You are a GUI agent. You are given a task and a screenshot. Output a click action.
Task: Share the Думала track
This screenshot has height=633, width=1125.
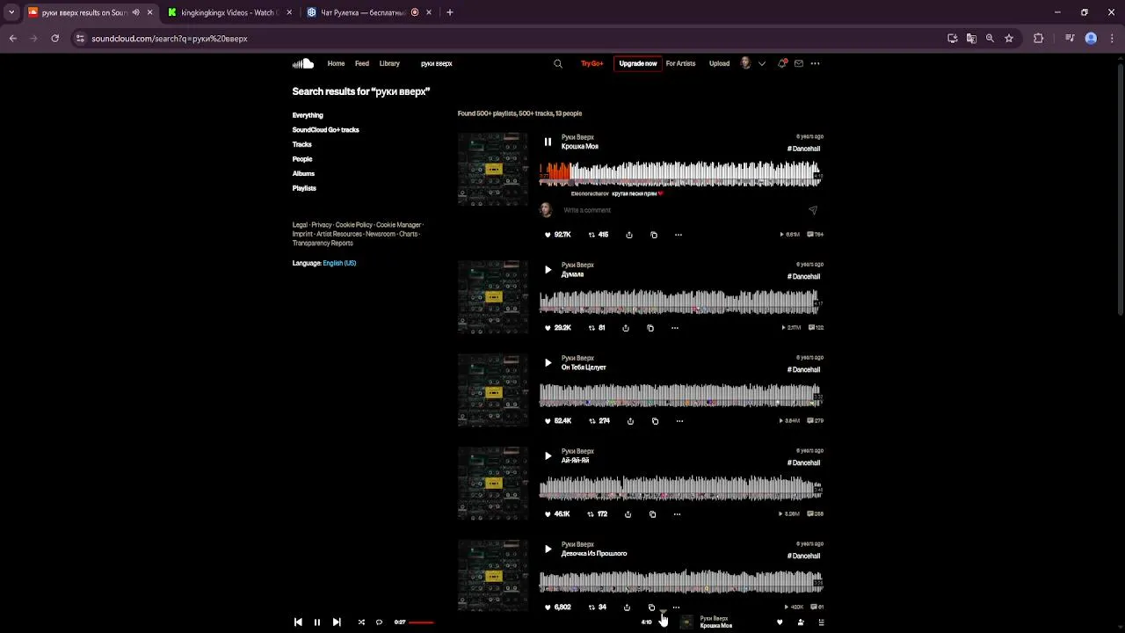coord(626,328)
